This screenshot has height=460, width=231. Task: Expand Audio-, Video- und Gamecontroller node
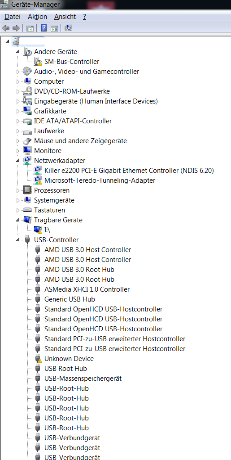[18, 72]
